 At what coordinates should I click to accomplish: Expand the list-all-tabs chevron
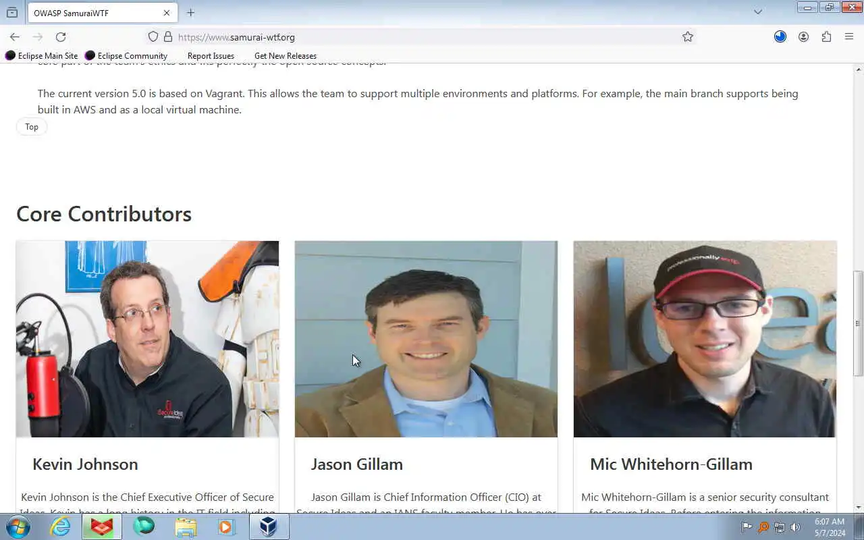[x=758, y=12]
